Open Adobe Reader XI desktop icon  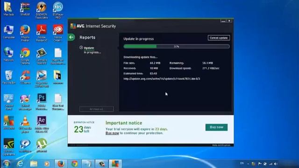point(42,33)
